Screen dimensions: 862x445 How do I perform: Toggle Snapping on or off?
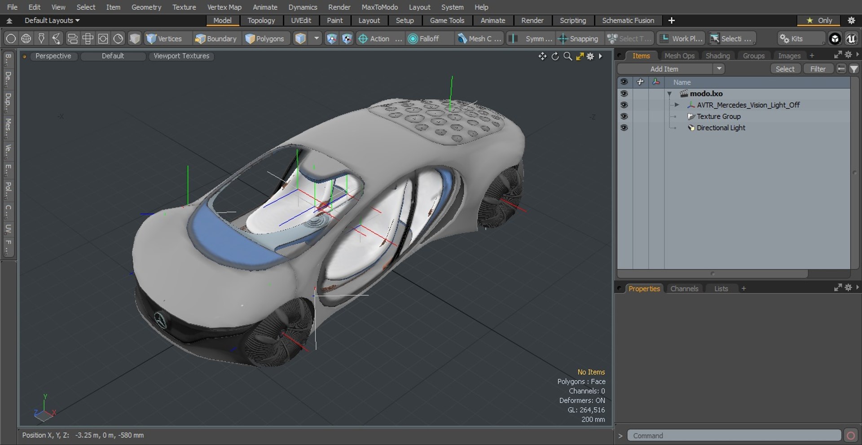(x=578, y=39)
